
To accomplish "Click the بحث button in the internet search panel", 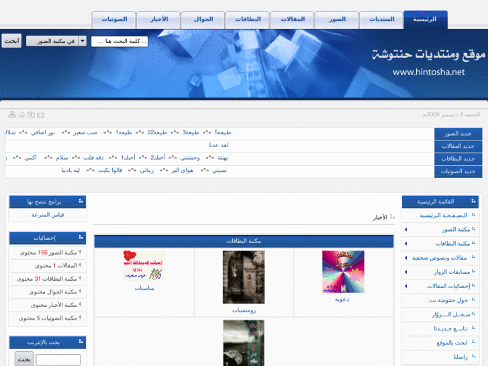I will coord(24,359).
